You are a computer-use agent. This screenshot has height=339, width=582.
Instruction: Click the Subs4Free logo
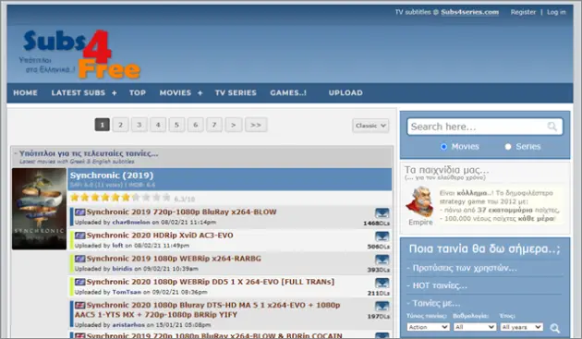[x=79, y=54]
